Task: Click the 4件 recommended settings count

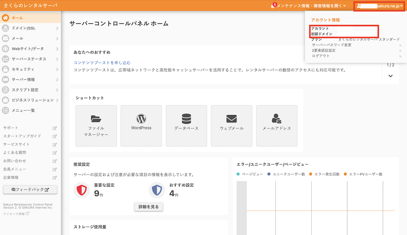Action: click(x=174, y=194)
